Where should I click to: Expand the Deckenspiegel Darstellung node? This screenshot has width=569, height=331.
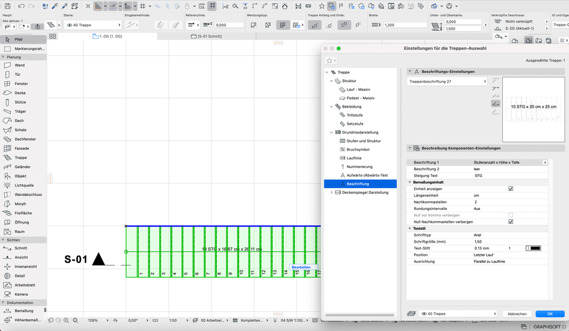pyautogui.click(x=331, y=193)
